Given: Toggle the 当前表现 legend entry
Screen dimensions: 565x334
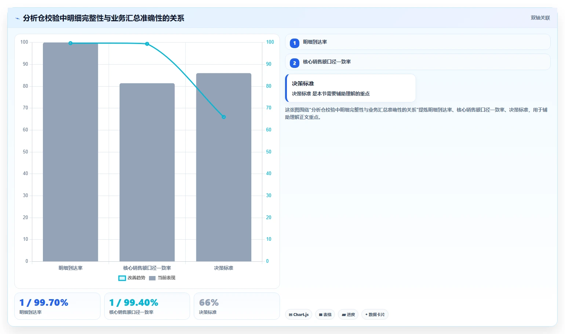Looking at the screenshot, I should [162, 278].
